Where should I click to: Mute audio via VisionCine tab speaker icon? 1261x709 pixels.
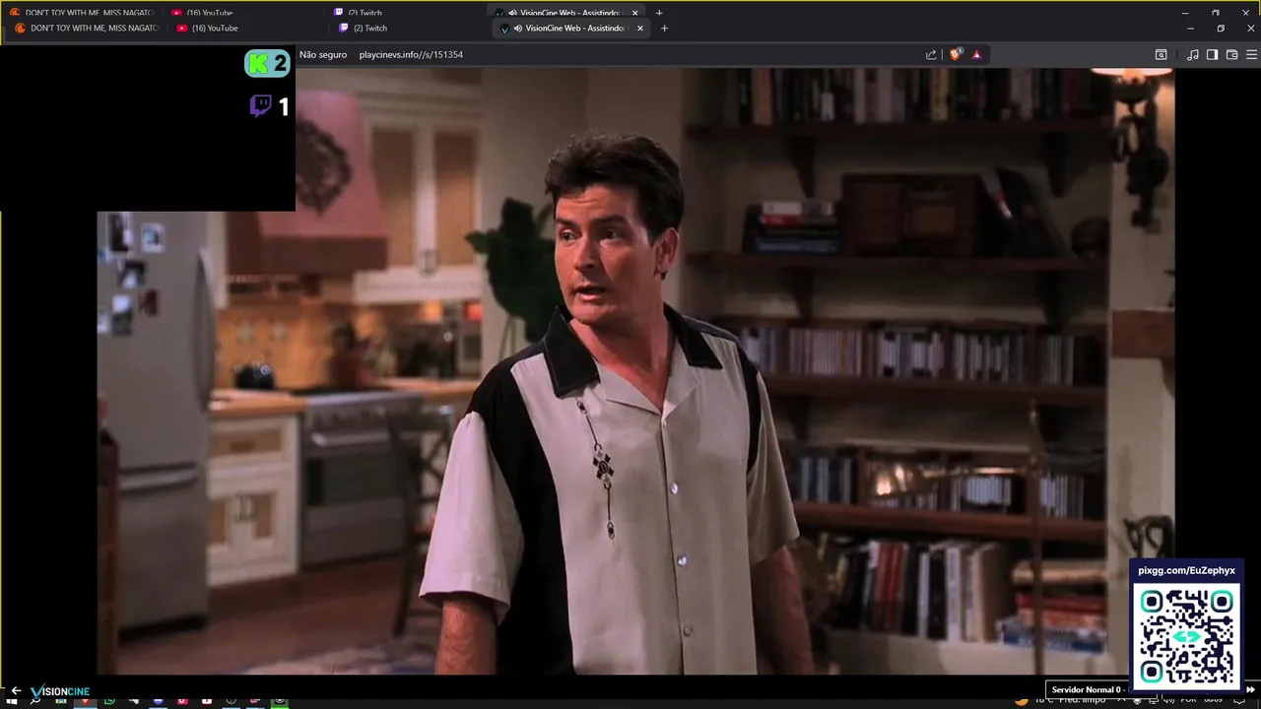point(517,29)
